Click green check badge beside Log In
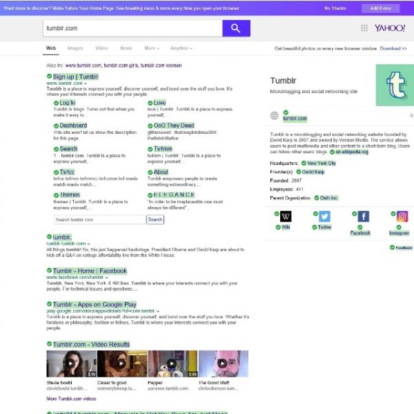This screenshot has width=414, height=414. 56,103
